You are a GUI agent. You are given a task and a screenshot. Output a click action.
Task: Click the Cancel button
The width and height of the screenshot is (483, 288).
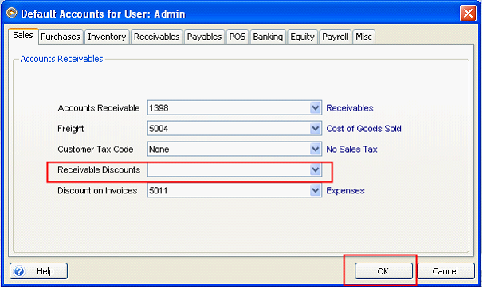(446, 271)
